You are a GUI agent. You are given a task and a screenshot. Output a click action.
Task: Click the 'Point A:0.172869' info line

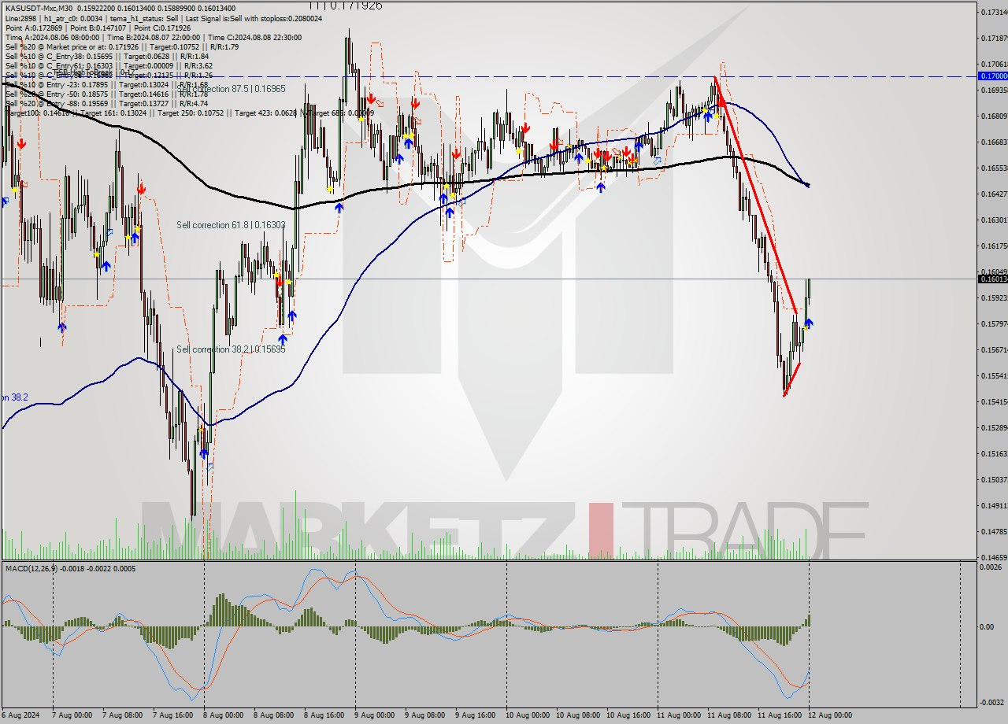98,28
